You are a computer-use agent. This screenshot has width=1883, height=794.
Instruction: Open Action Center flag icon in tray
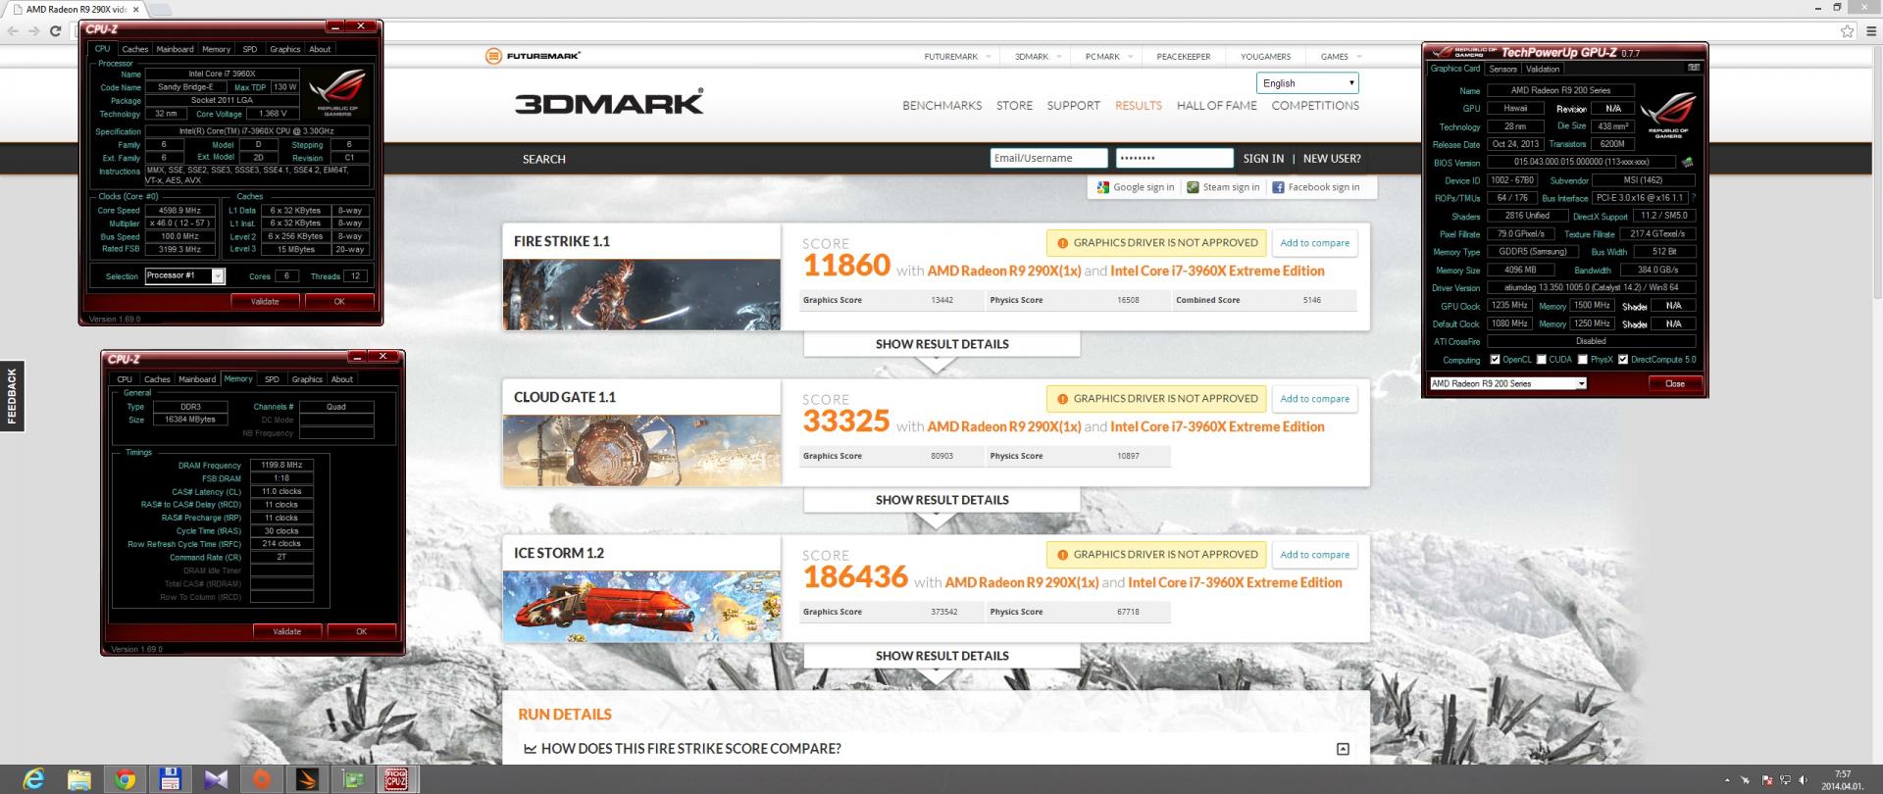(x=1767, y=780)
